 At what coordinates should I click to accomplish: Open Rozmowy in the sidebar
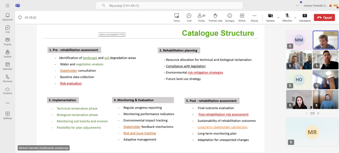pyautogui.click(x=8, y=78)
